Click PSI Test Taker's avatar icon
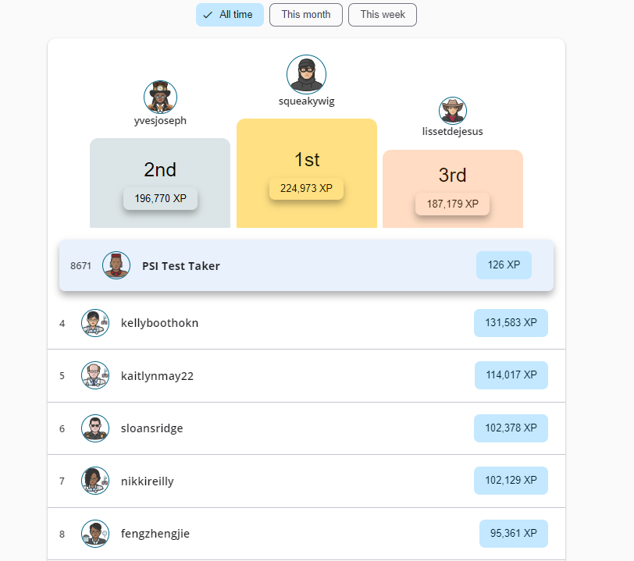 [x=116, y=265]
